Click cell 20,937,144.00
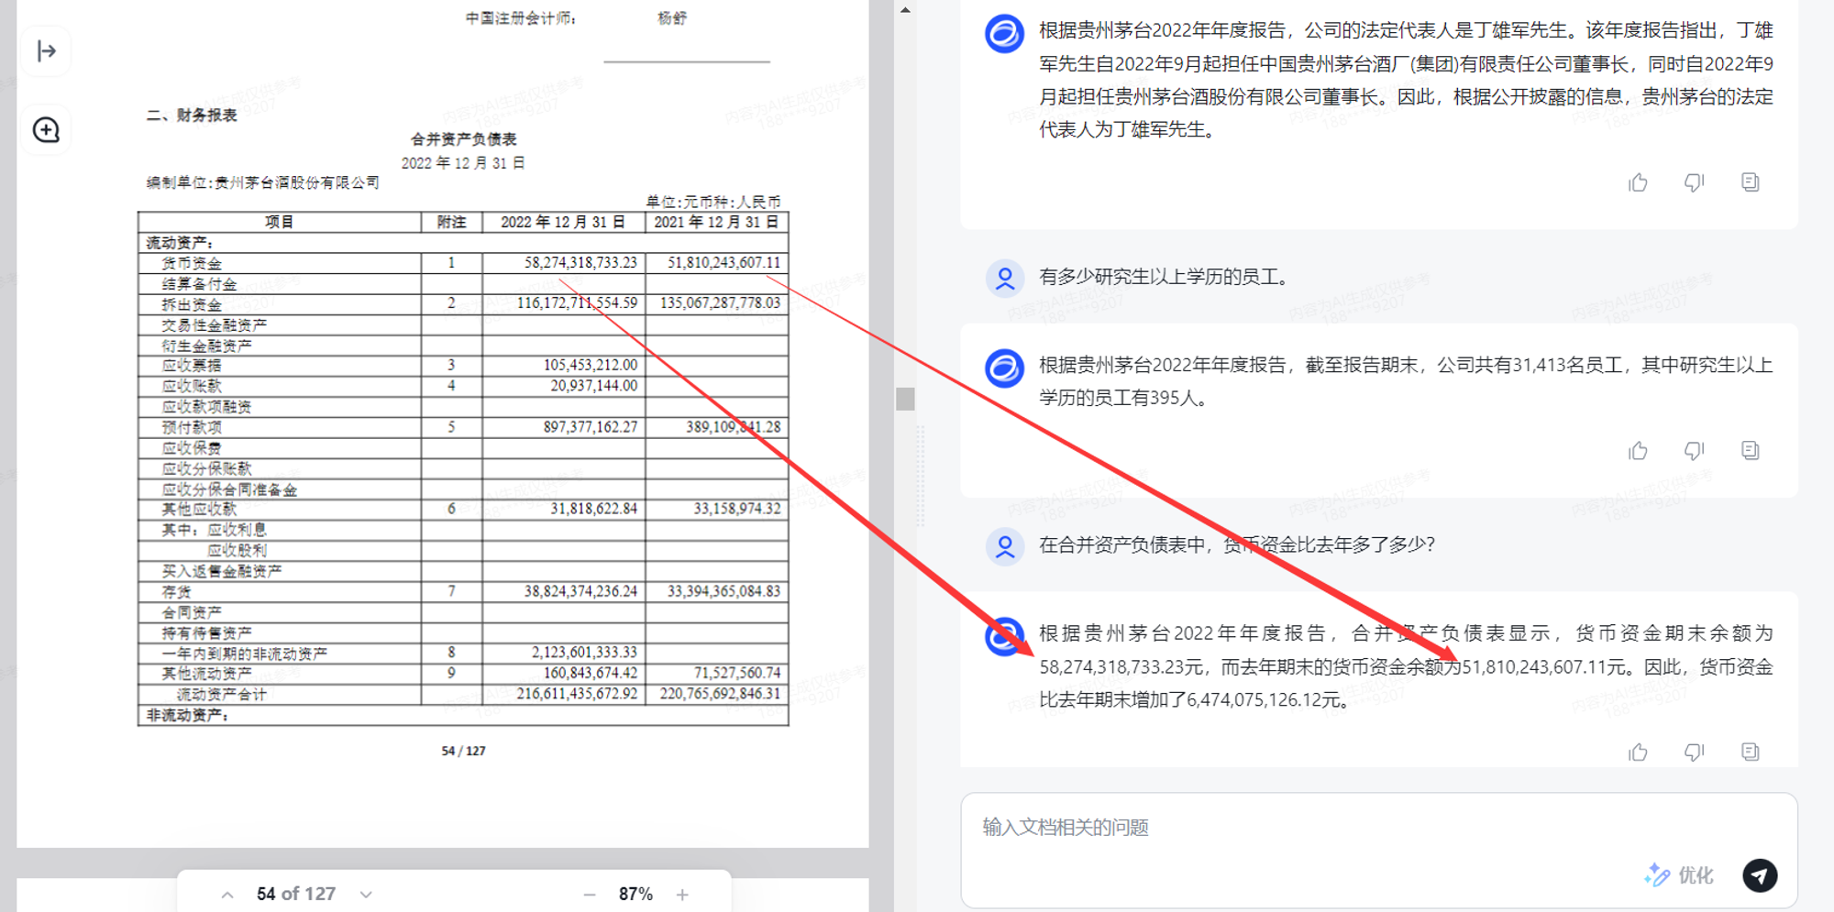Image resolution: width=1834 pixels, height=912 pixels. (x=594, y=386)
